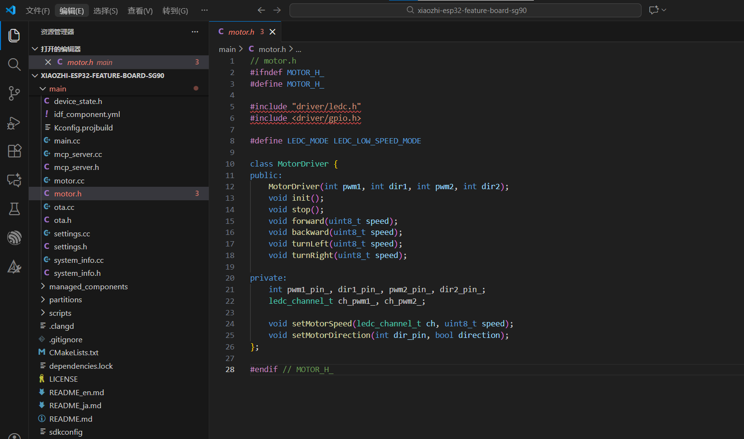Navigate back with the left arrow
744x439 pixels.
pos(261,10)
